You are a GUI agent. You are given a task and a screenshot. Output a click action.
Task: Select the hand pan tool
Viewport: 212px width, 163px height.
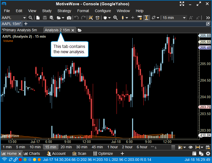(105, 18)
